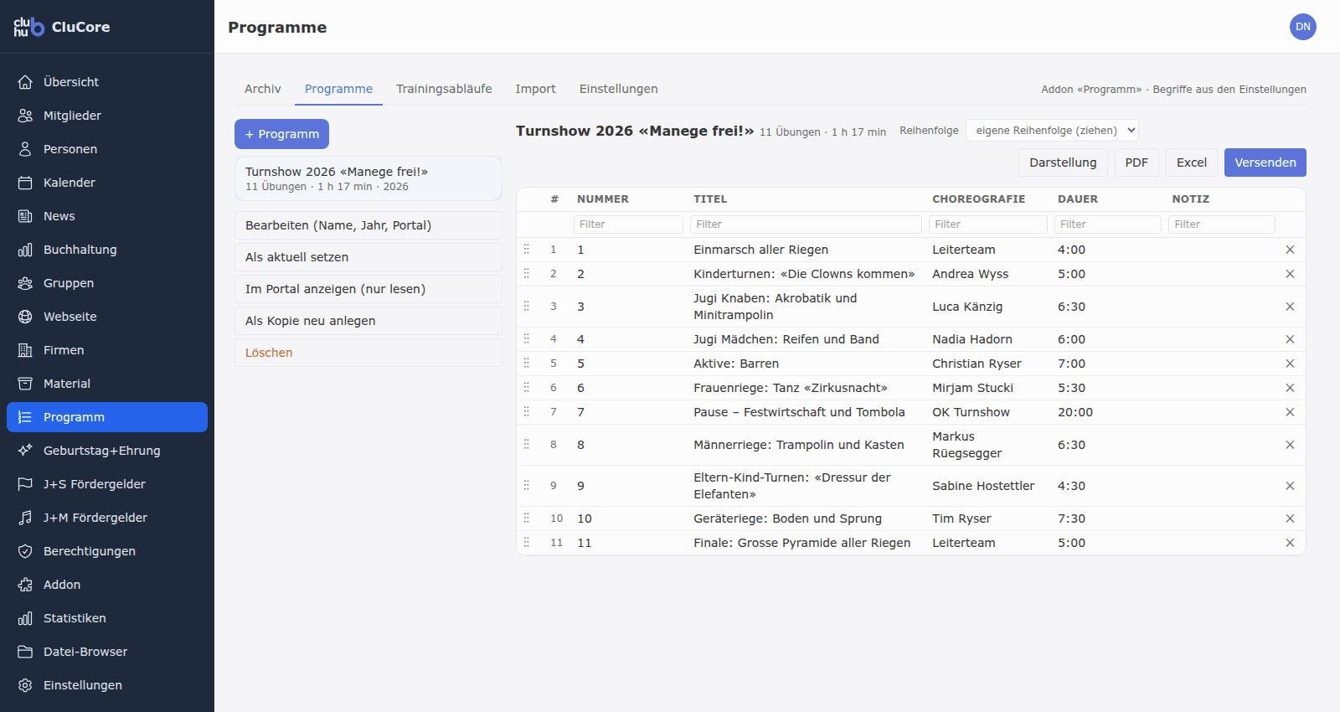
Task: Switch to the Archiv tab
Action: click(x=263, y=89)
